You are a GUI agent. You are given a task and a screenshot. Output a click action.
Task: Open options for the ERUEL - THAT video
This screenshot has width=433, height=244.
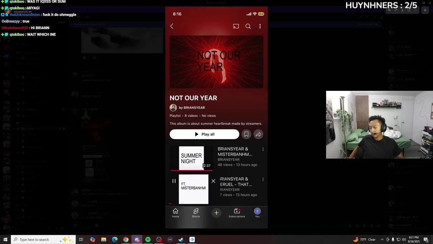click(263, 179)
